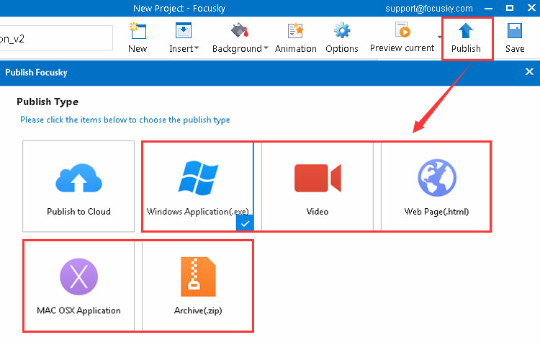Expand the Preview current dropdown arrow
Image resolution: width=540 pixels, height=345 pixels.
(439, 37)
